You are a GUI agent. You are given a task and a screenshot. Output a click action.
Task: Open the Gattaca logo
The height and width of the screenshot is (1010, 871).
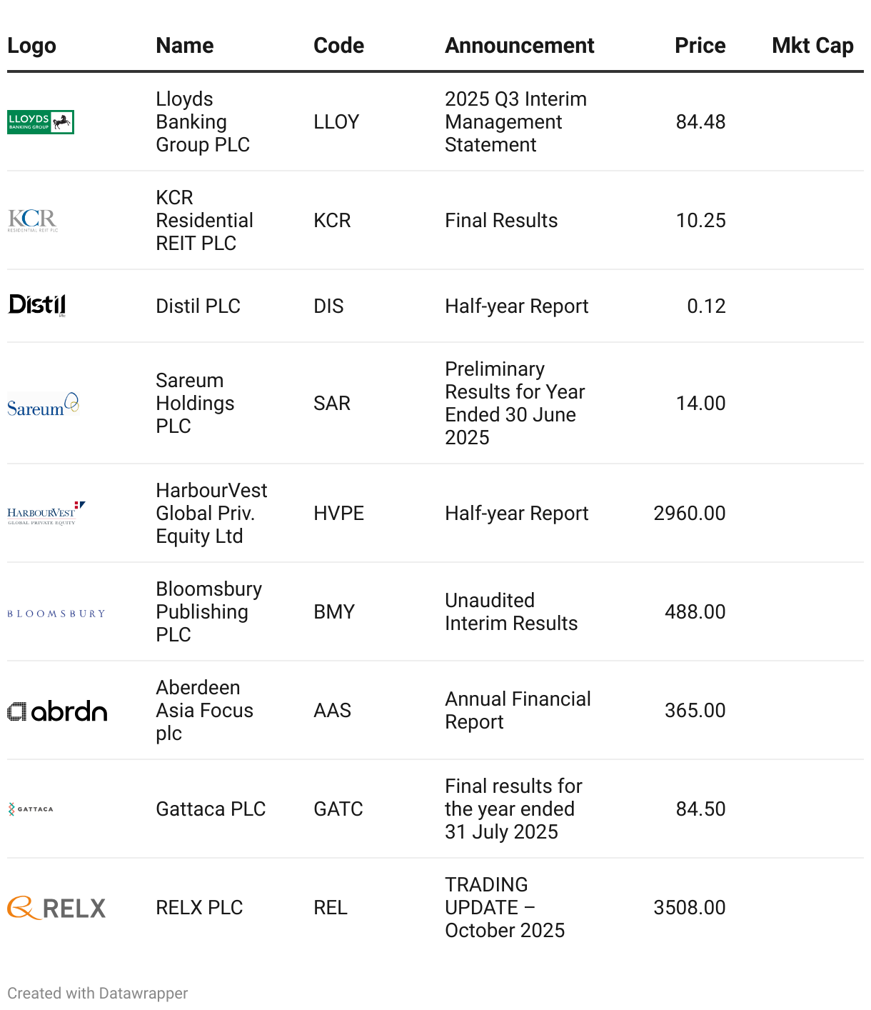coord(31,809)
